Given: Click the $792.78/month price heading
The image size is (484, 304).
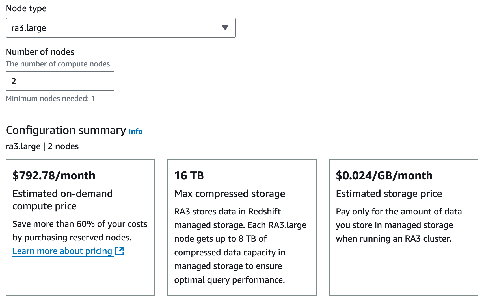Looking at the screenshot, I should pyautogui.click(x=54, y=175).
